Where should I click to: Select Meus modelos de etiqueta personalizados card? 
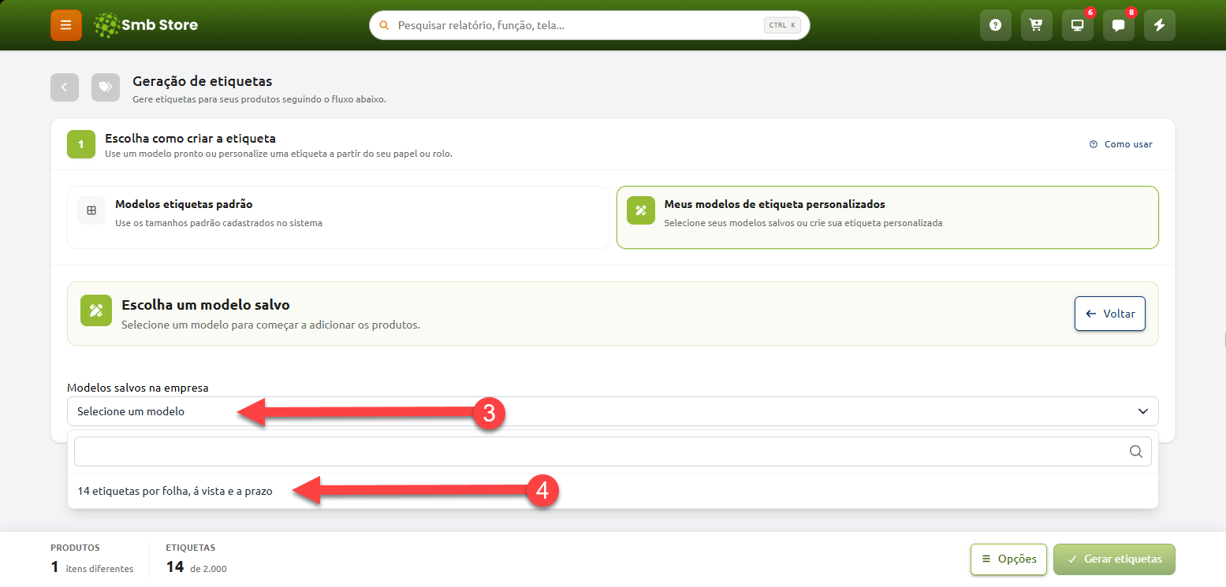(x=888, y=217)
